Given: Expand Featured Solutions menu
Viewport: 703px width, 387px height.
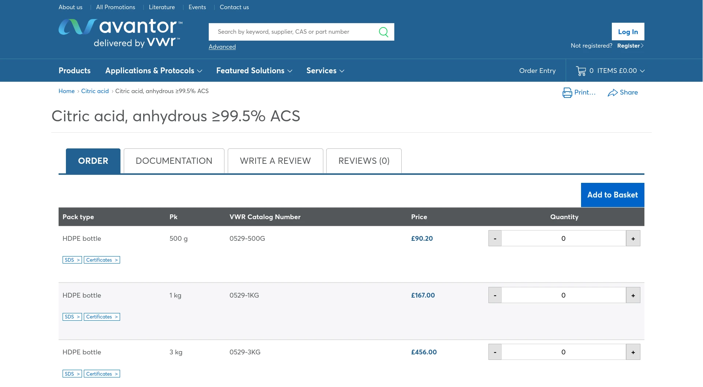Looking at the screenshot, I should [254, 71].
